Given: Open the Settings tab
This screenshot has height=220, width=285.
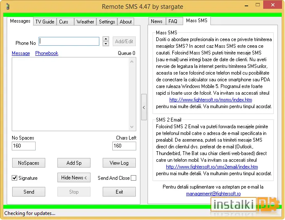Looking at the screenshot, I should pyautogui.click(x=107, y=22).
